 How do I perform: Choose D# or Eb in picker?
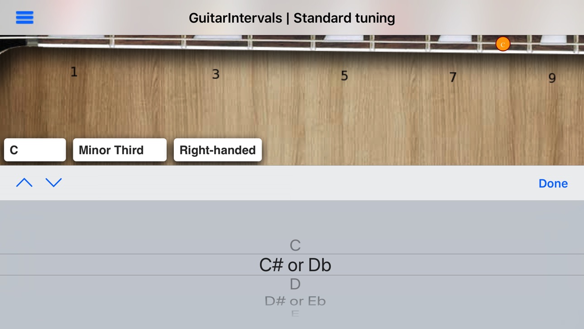295,300
